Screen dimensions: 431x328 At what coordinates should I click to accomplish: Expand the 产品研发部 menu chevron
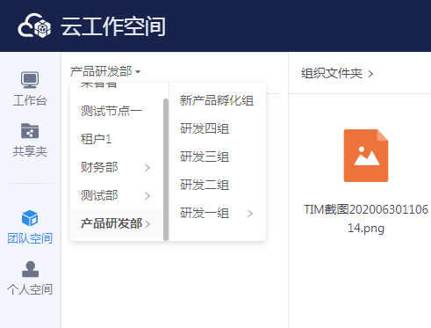pos(147,224)
